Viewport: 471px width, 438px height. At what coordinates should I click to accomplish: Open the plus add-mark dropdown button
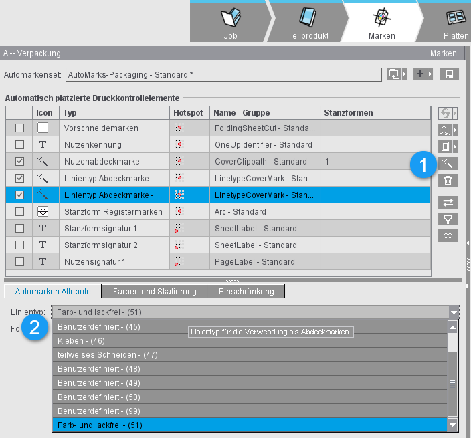[423, 74]
